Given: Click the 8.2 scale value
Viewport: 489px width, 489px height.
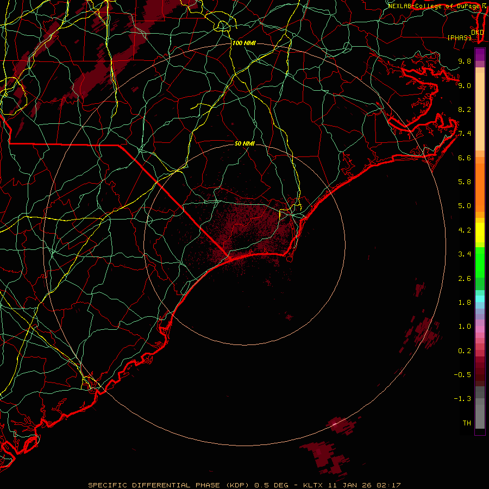Looking at the screenshot, I should 465,109.
